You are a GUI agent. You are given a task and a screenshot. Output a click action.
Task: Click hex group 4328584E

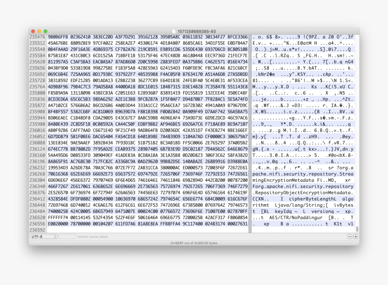58,199
